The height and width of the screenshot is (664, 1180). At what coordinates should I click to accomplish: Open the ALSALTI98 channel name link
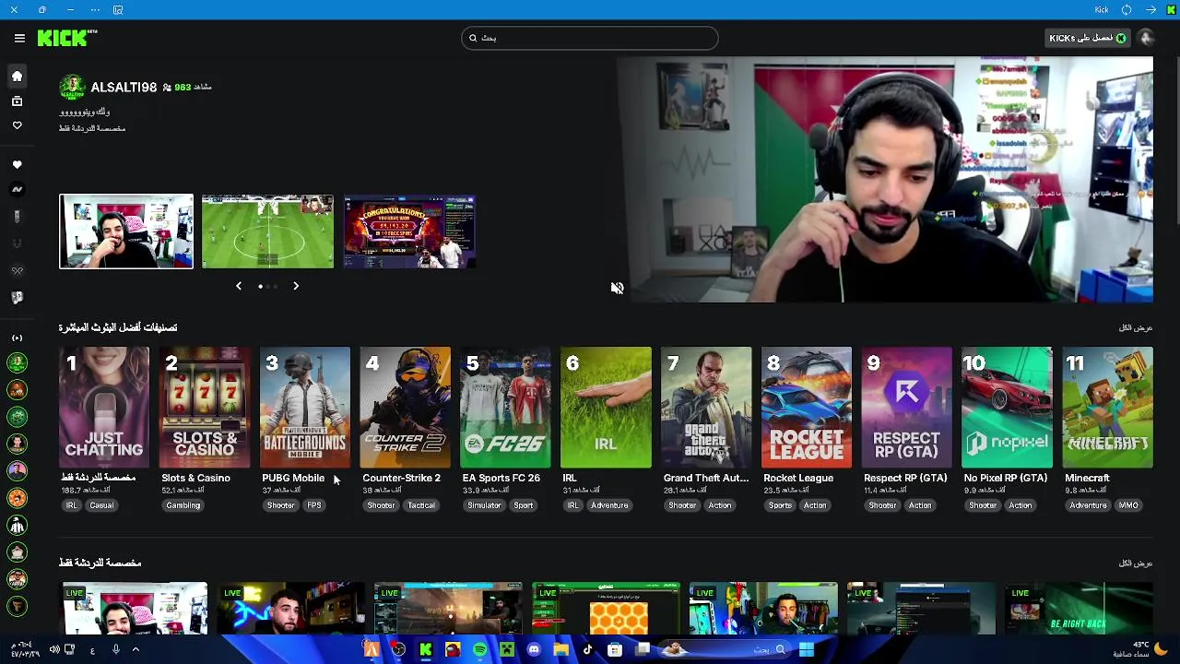click(124, 88)
